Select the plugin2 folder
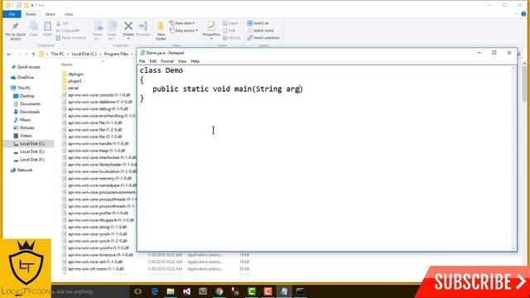The width and height of the screenshot is (530, 298). pyautogui.click(x=75, y=81)
